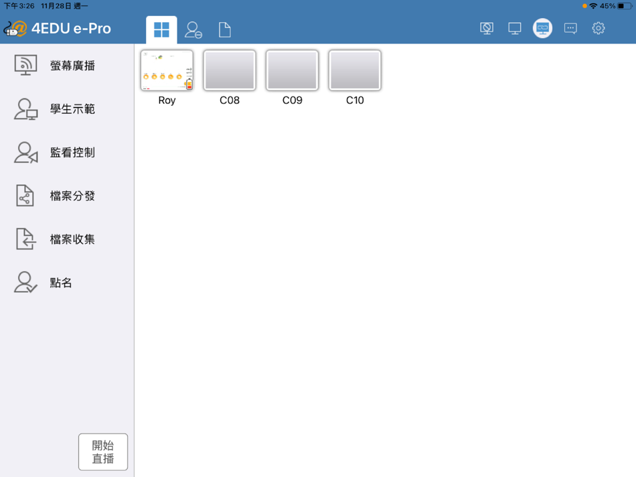Select 檔案分發 menu label
636x477 pixels.
(72, 196)
